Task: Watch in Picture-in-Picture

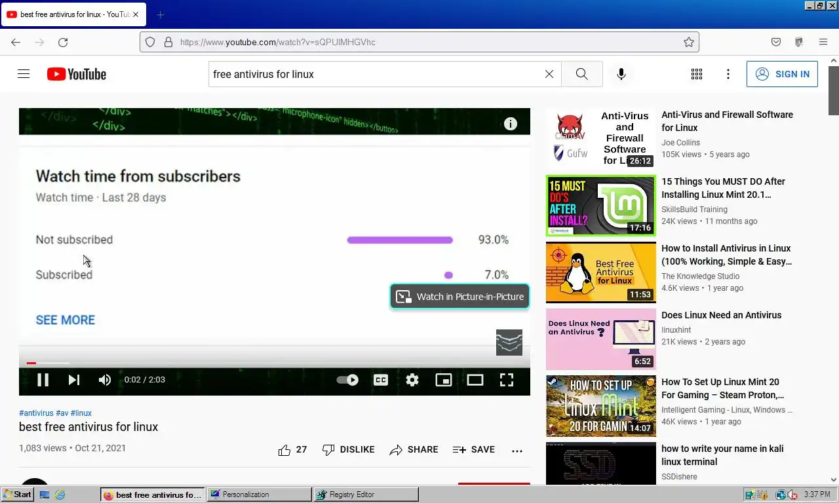Action: coord(460,297)
